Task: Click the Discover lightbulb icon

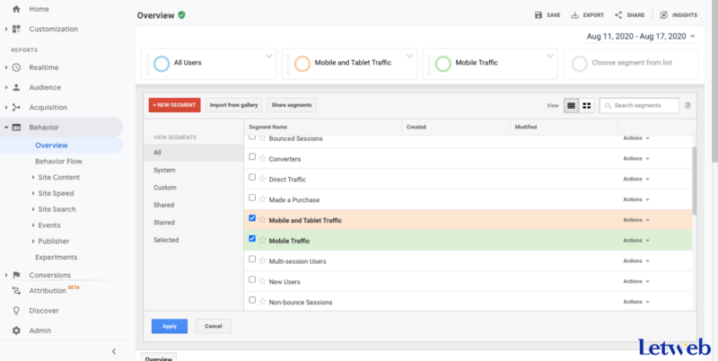Action: click(x=16, y=311)
